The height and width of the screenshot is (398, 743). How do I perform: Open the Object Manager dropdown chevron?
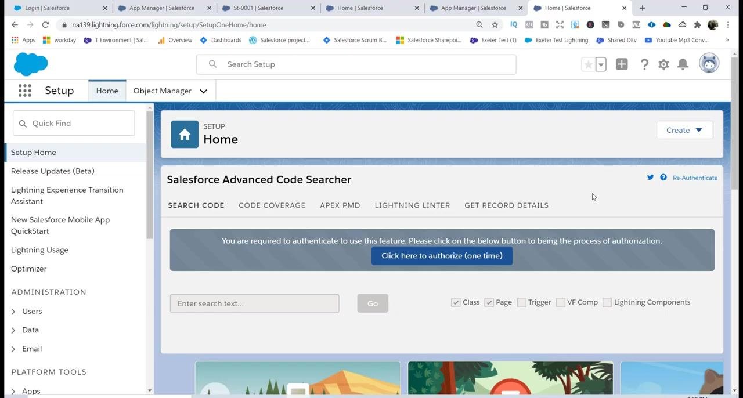click(x=203, y=91)
